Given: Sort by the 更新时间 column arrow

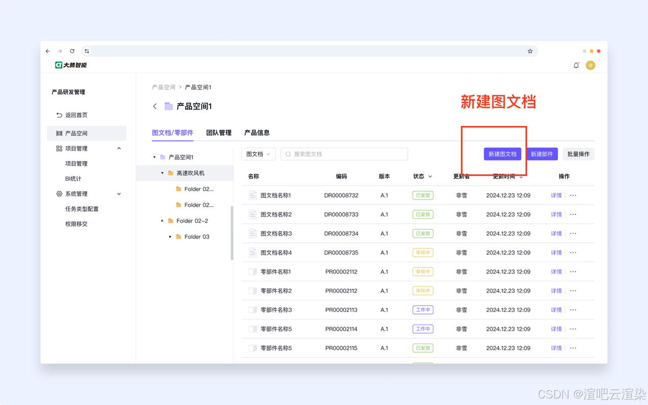Looking at the screenshot, I should click(521, 177).
